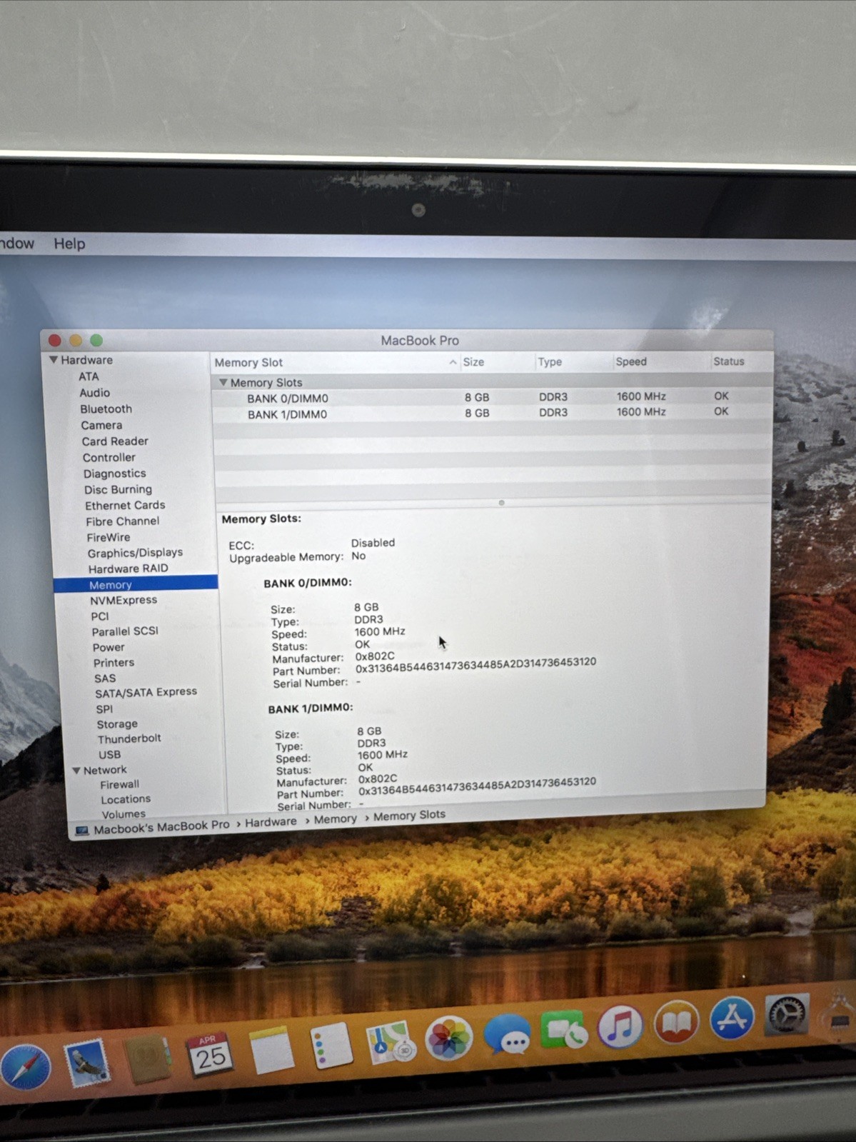The width and height of the screenshot is (856, 1142).
Task: Collapse the Network tree section
Action: click(76, 771)
